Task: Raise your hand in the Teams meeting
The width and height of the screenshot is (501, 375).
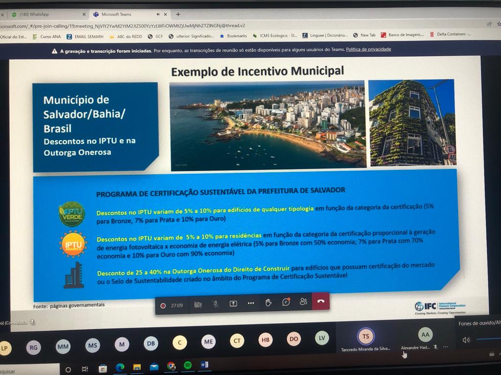Action: (268, 304)
